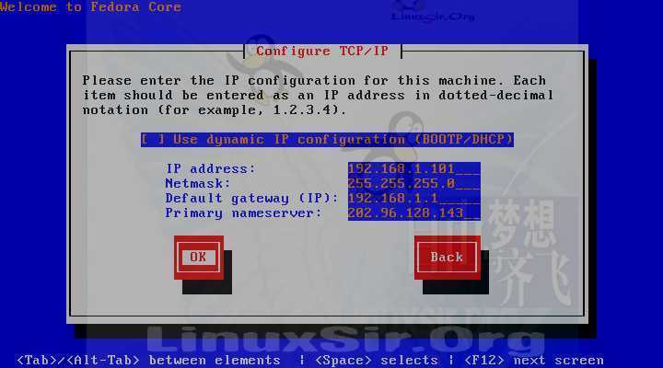Click the '<F12> next screen' hint
The height and width of the screenshot is (368, 663).
click(533, 361)
